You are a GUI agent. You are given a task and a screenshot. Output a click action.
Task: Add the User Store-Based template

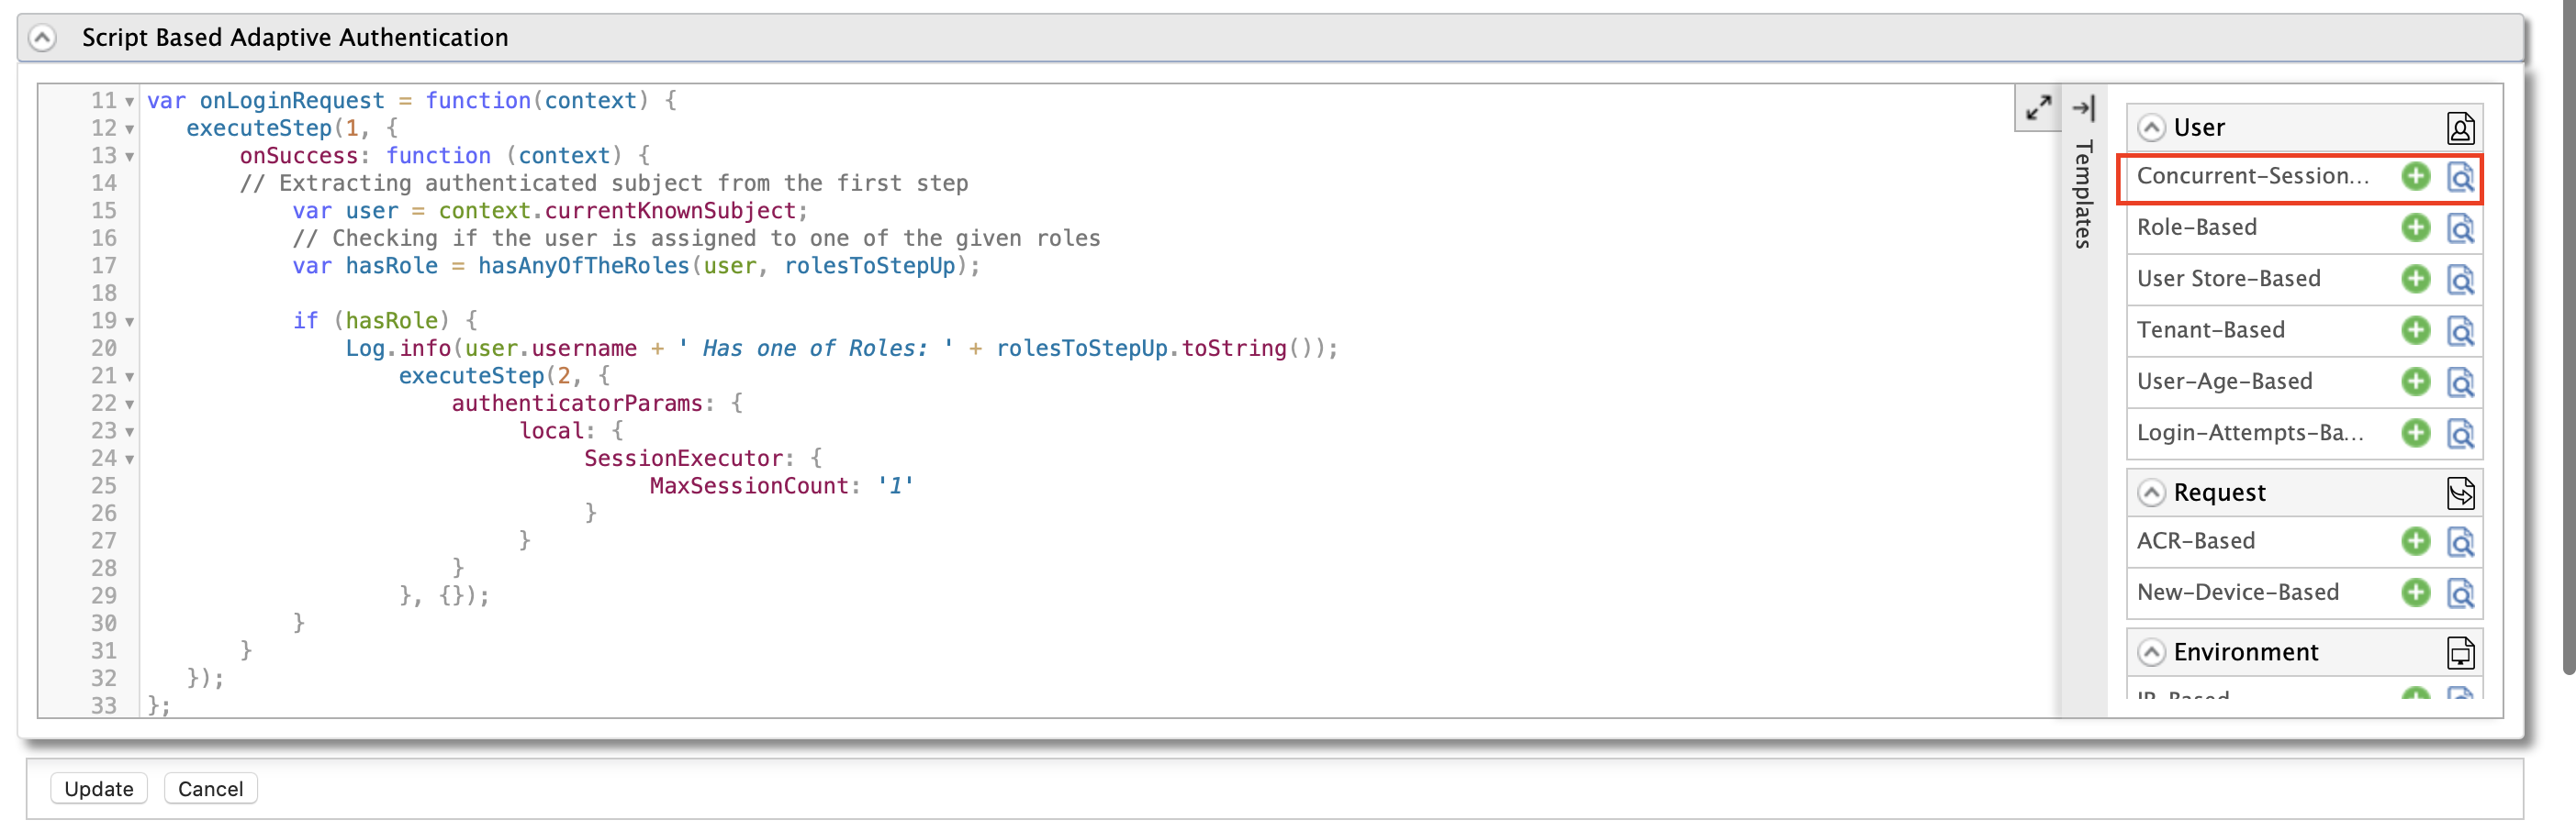click(x=2415, y=279)
